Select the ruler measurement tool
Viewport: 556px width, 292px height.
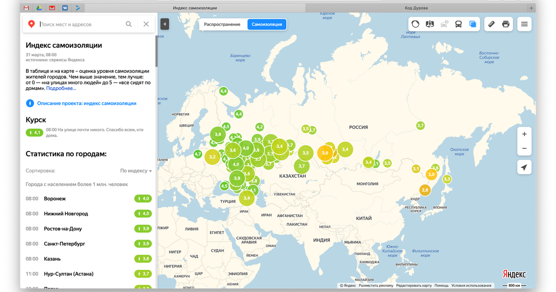(x=492, y=24)
